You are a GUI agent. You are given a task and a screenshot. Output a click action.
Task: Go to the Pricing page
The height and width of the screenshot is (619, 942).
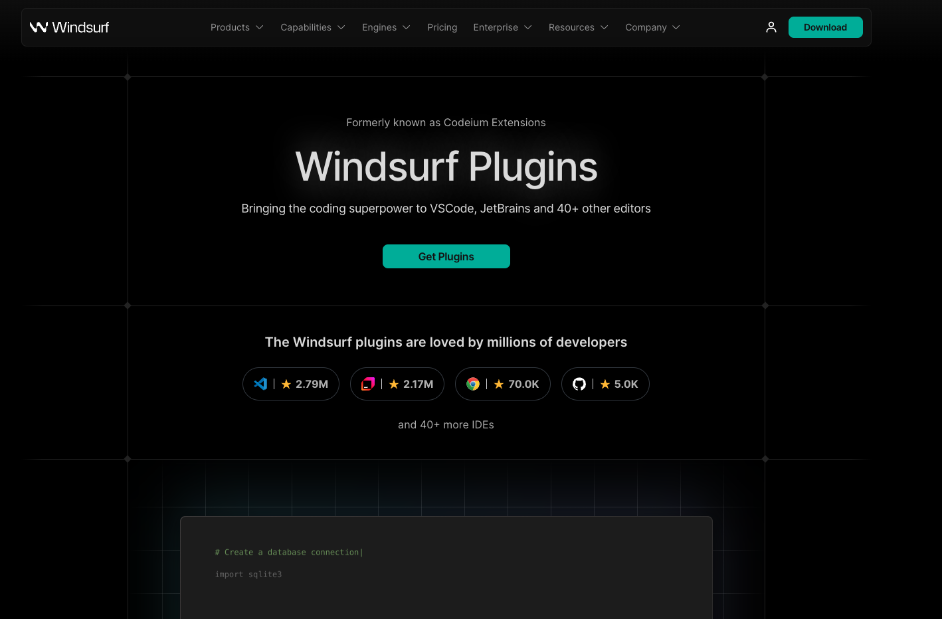tap(442, 27)
